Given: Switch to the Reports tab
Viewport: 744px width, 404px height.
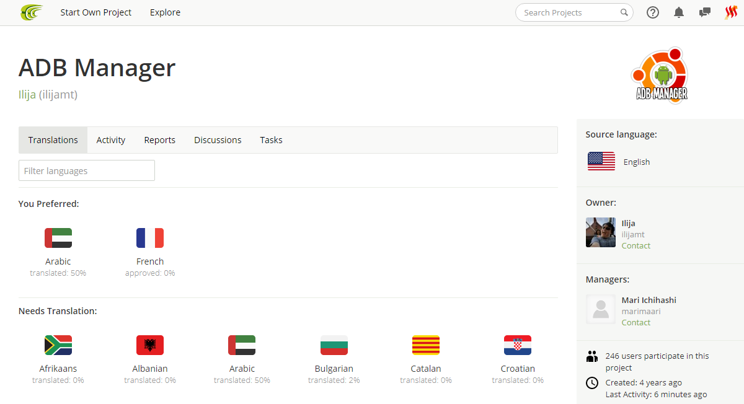Looking at the screenshot, I should pyautogui.click(x=160, y=140).
